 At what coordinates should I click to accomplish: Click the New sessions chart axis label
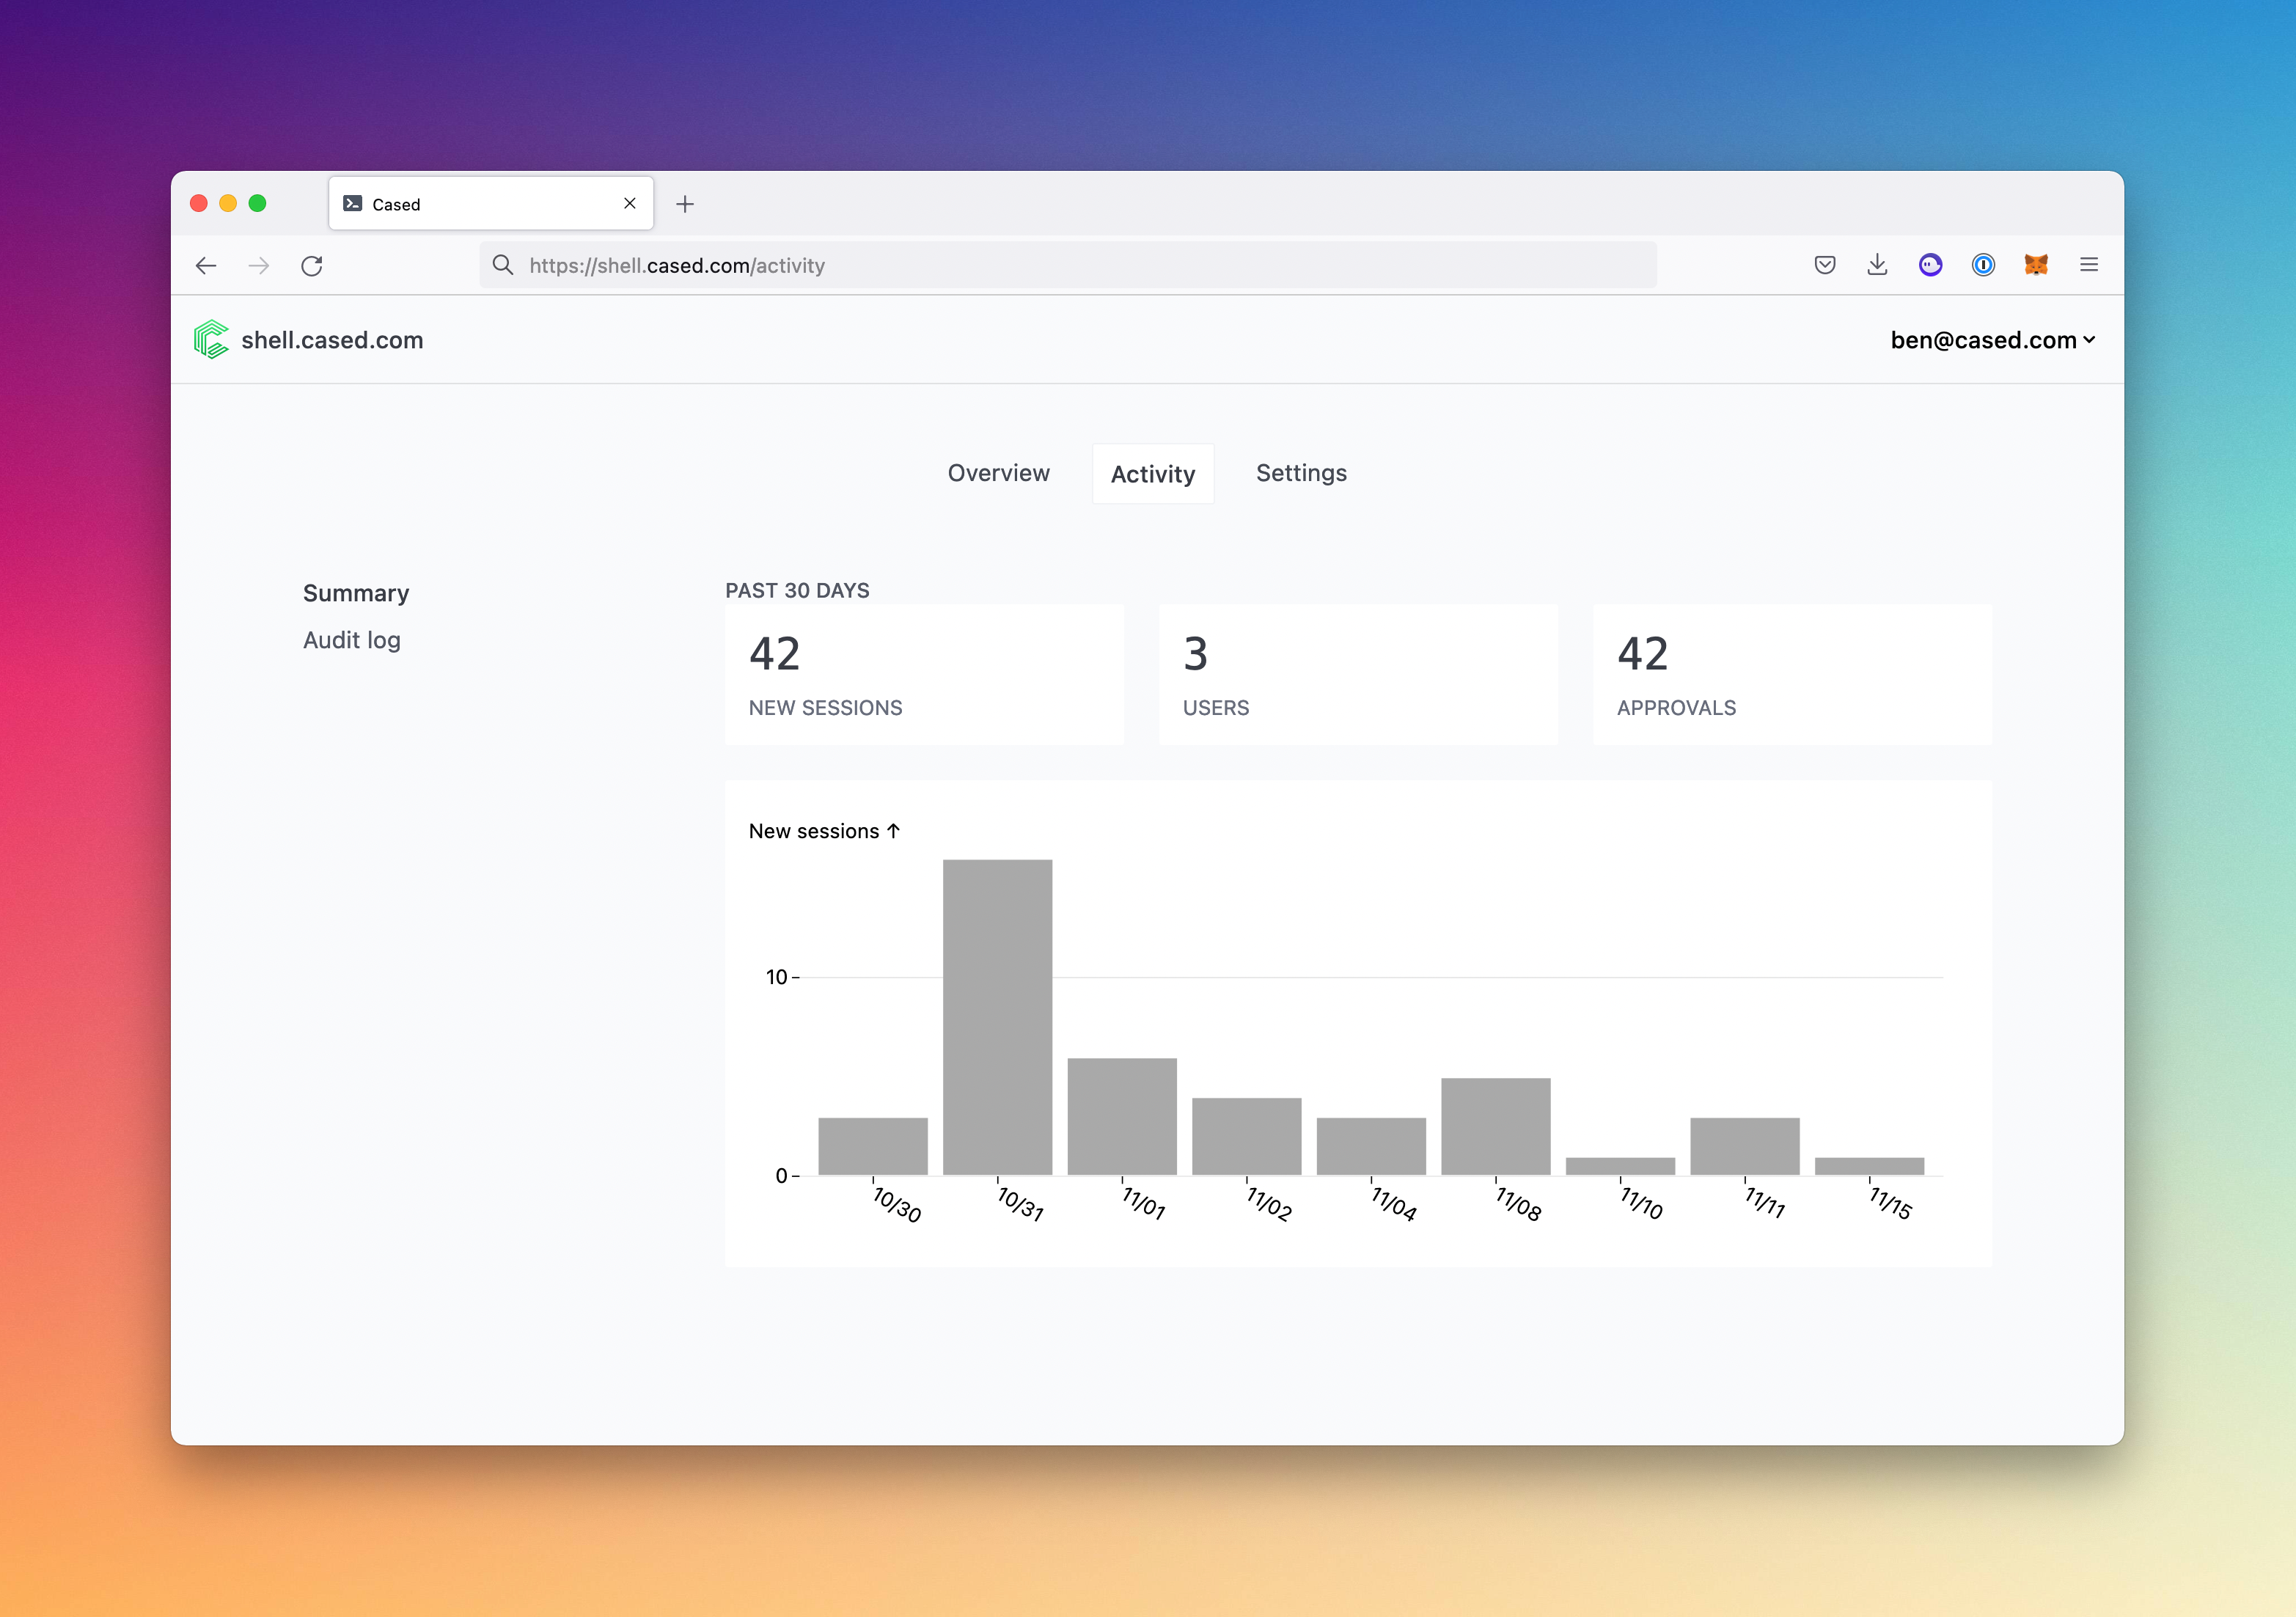[x=824, y=831]
